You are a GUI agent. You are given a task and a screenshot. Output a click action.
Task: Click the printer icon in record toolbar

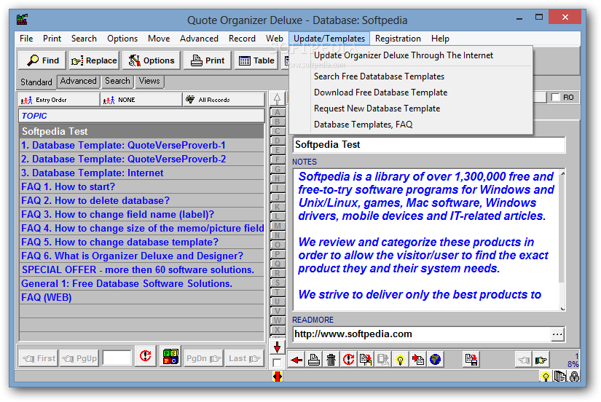pyautogui.click(x=314, y=360)
